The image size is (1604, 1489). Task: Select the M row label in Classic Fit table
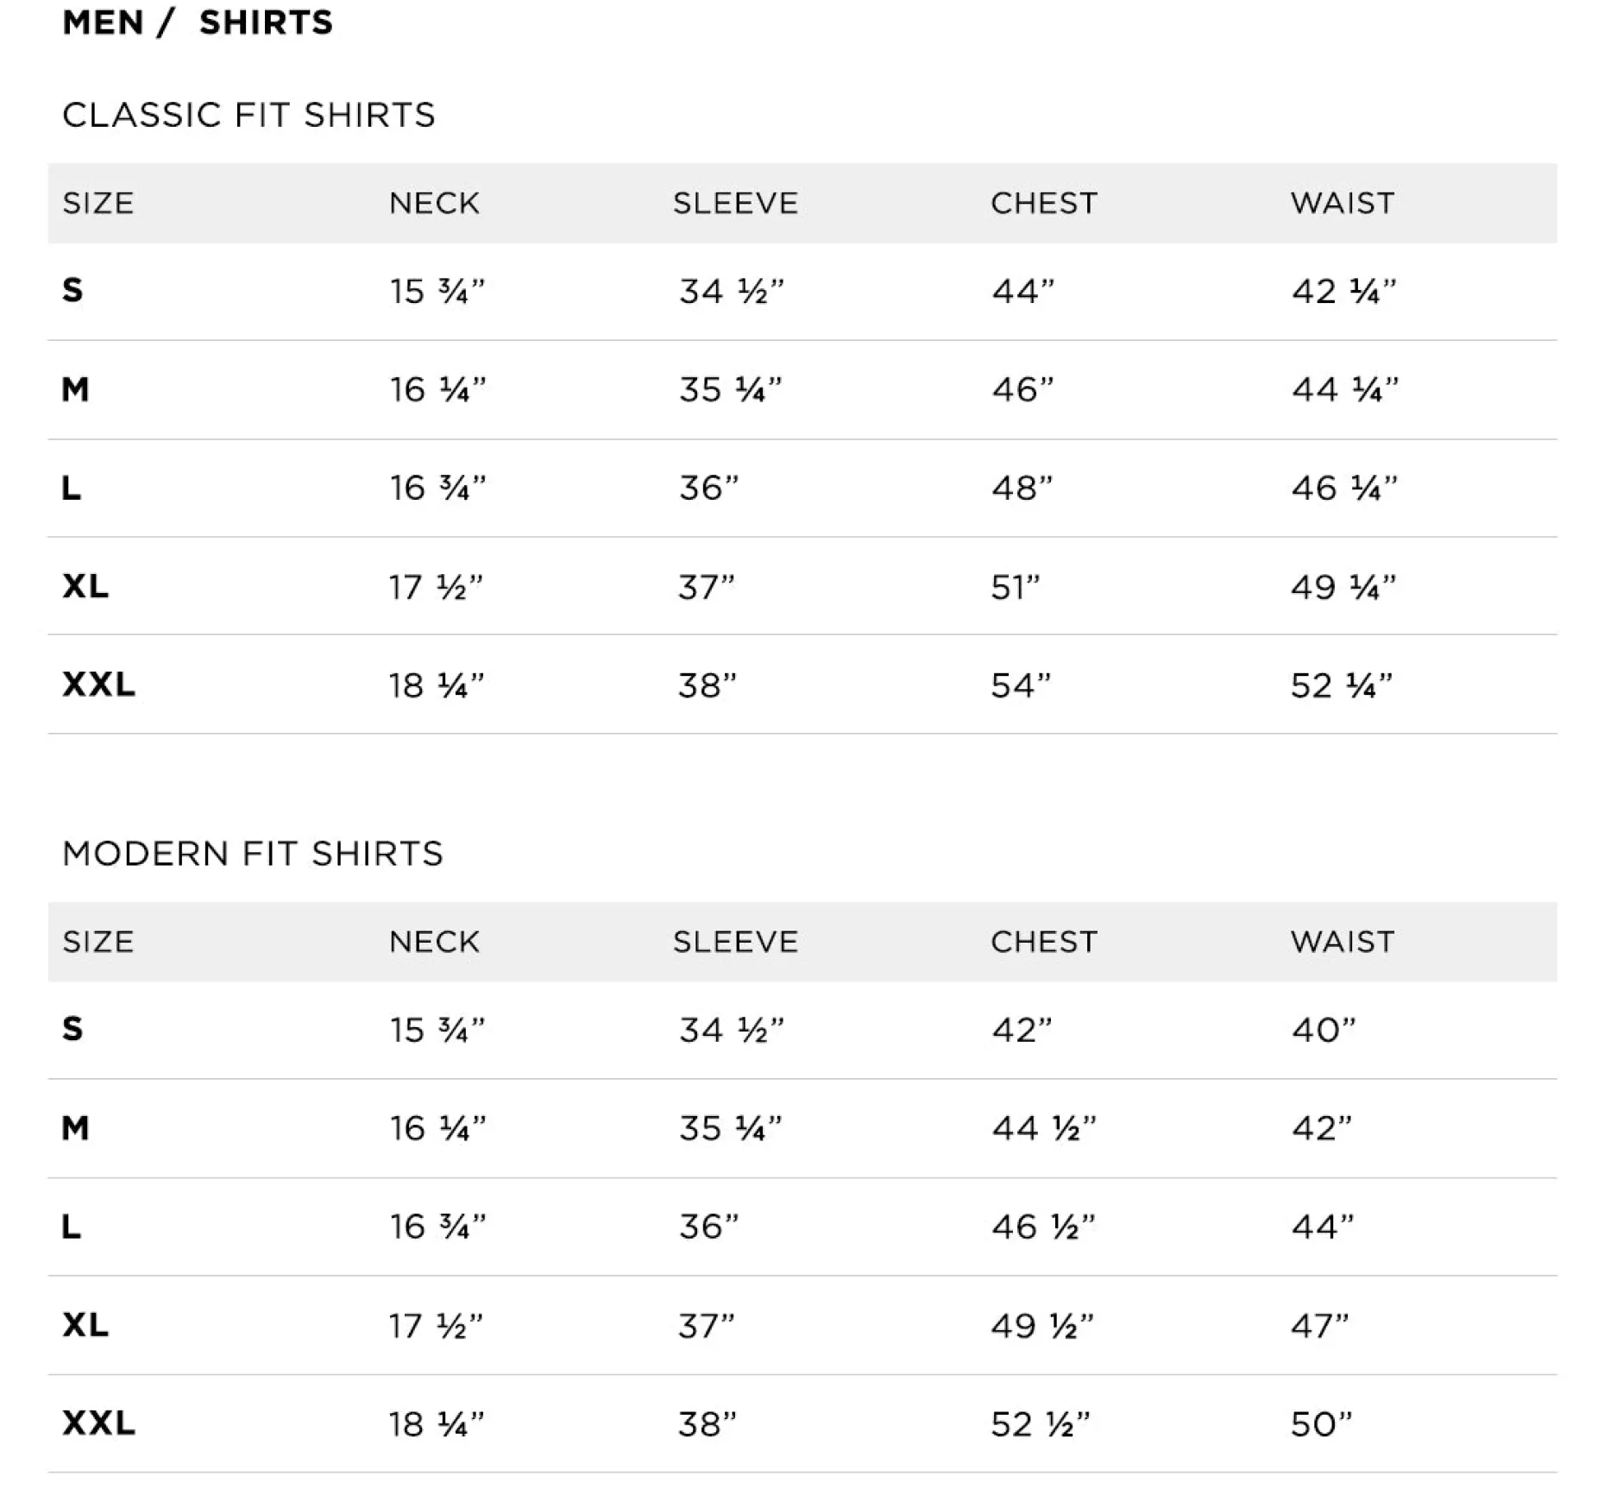tap(75, 389)
